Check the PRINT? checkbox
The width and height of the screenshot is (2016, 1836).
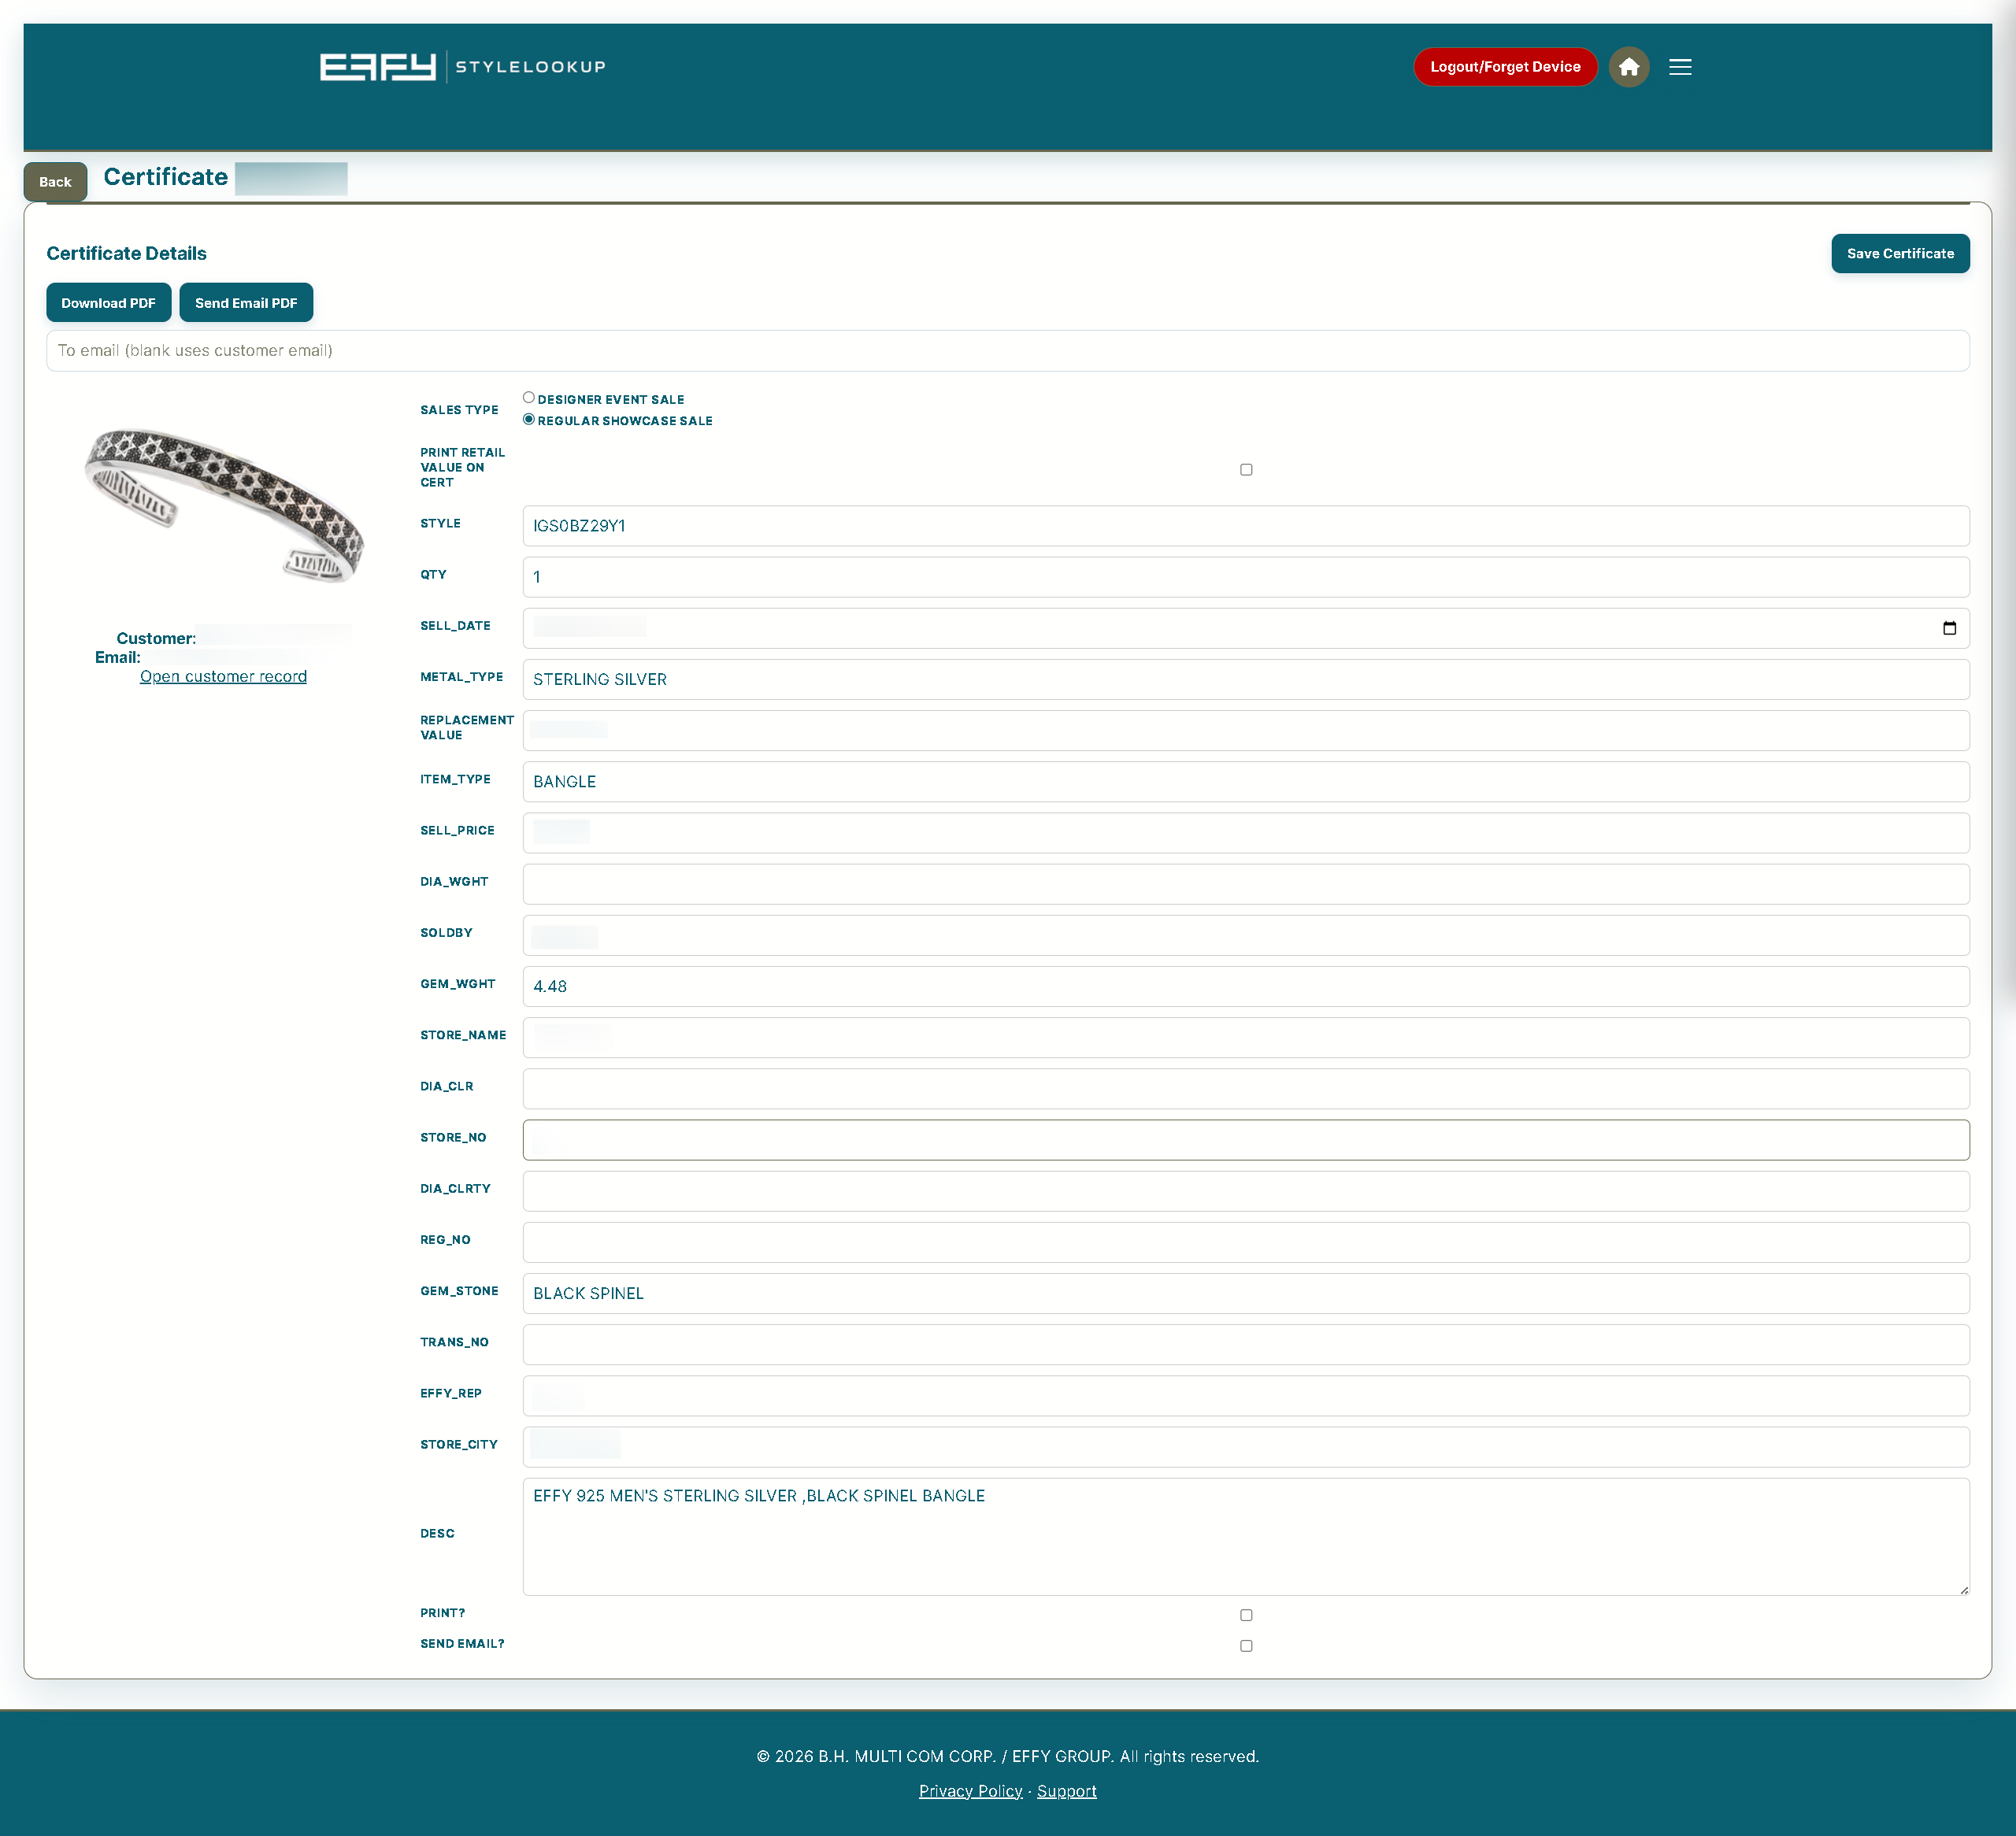(x=1246, y=1615)
